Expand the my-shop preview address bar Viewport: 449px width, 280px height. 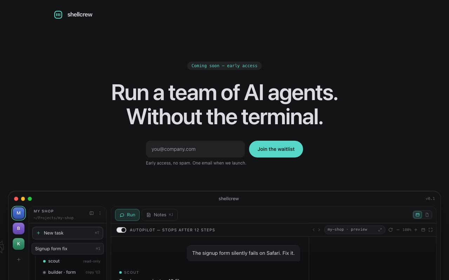pos(380,230)
